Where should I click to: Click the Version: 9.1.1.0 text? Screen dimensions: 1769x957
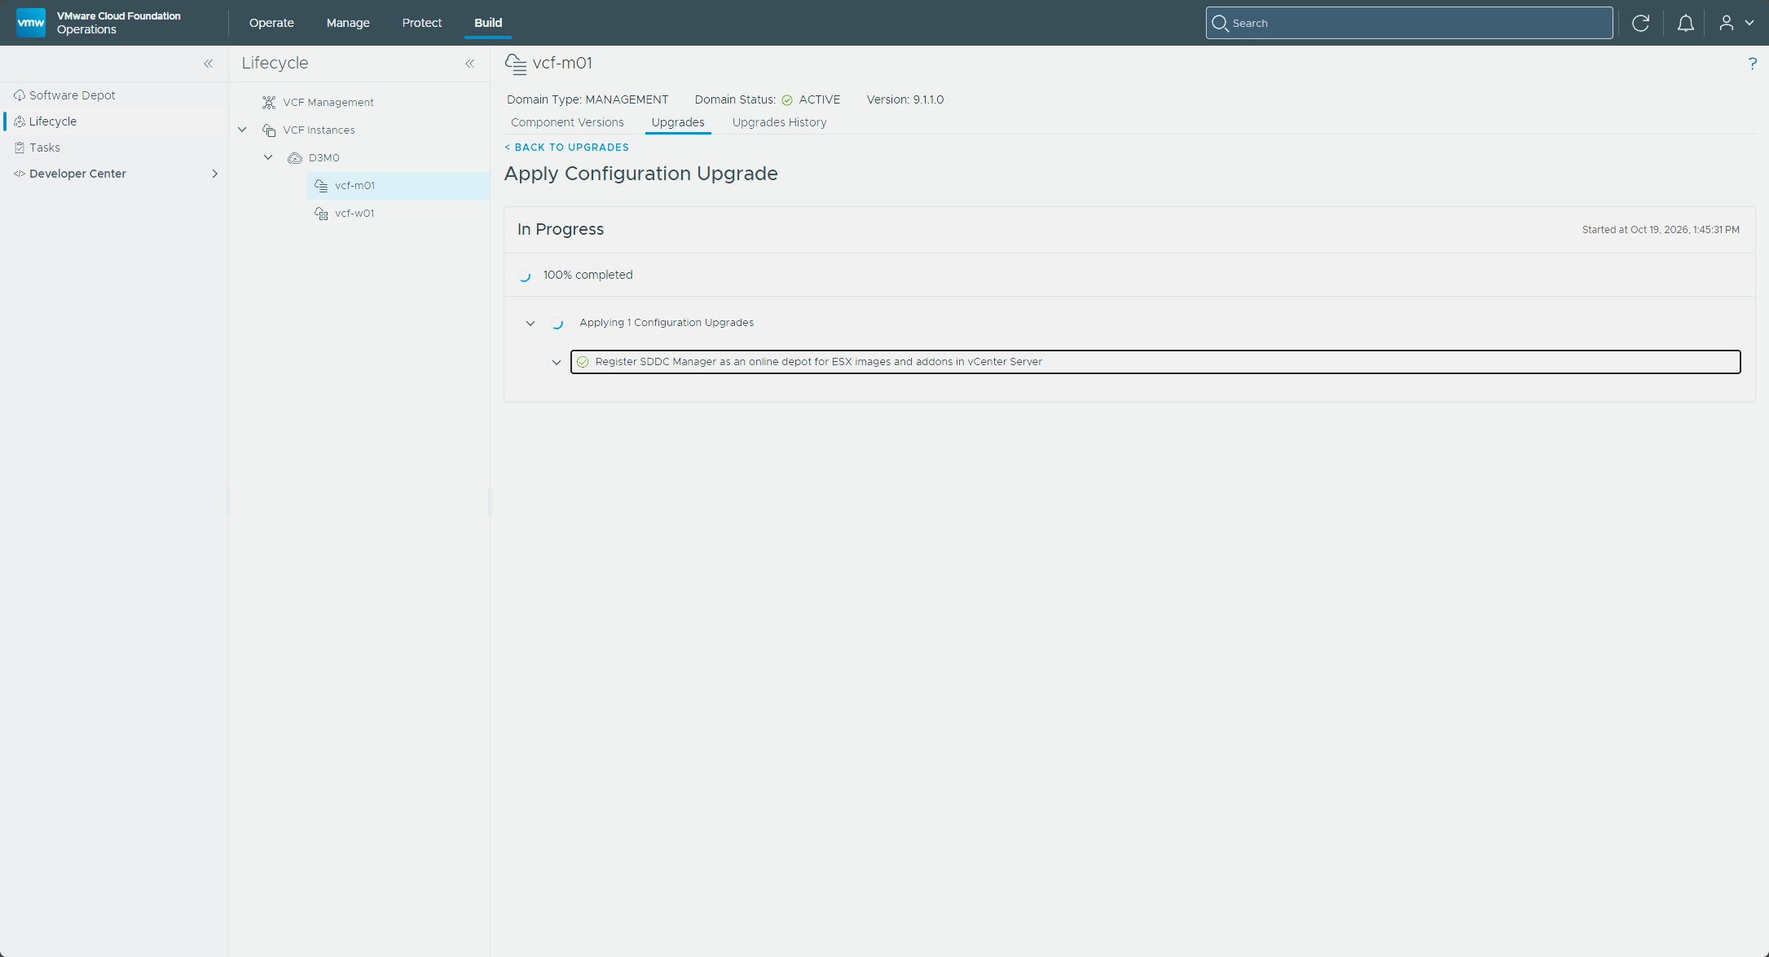(905, 99)
